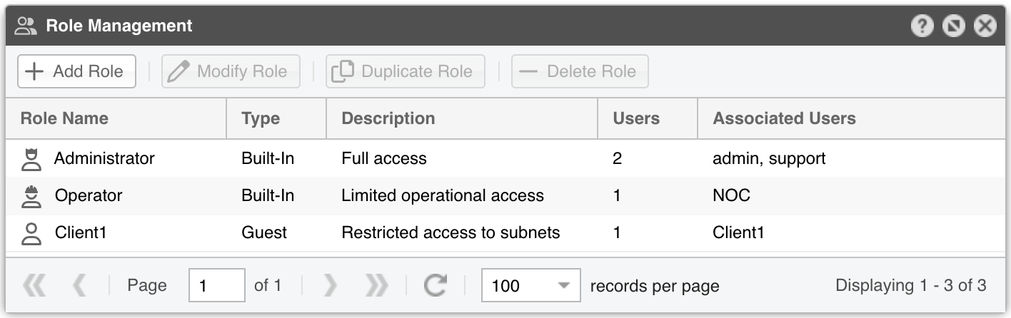This screenshot has width=1011, height=318.
Task: Refresh the role list
Action: (435, 286)
